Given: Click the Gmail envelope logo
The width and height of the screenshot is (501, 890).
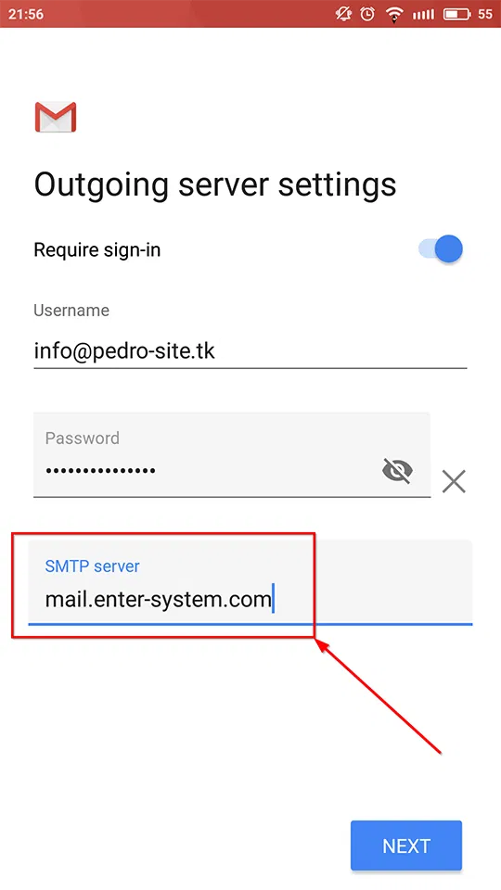Looking at the screenshot, I should (56, 117).
